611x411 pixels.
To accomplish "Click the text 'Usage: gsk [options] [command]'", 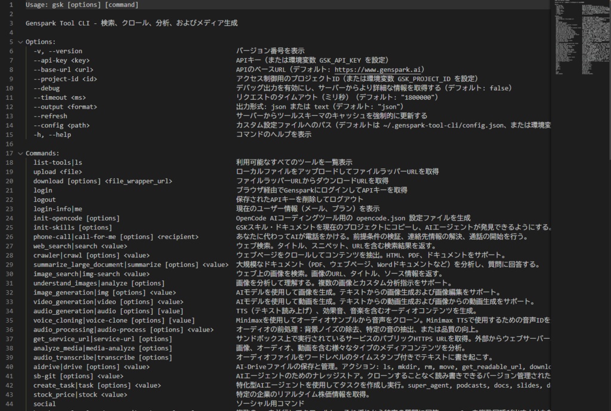I will click(x=82, y=5).
